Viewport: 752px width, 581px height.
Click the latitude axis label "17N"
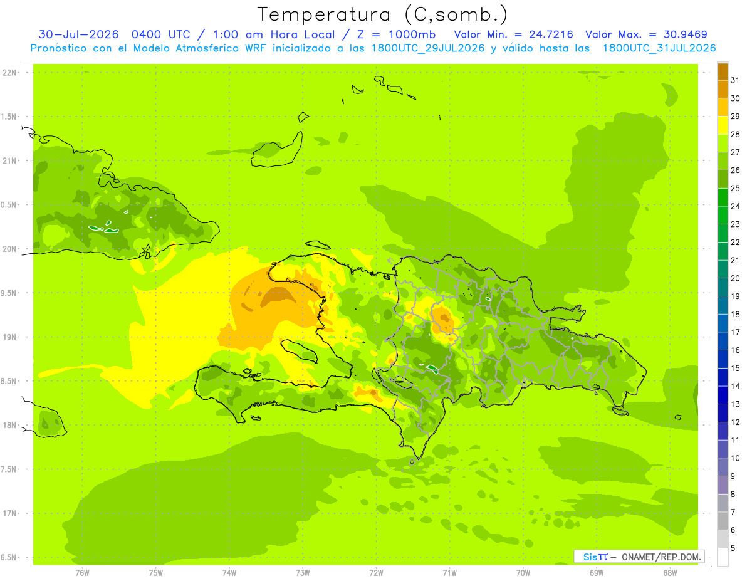coord(10,513)
